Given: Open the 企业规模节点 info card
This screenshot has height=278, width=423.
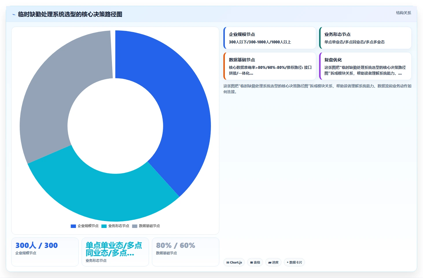Looking at the screenshot, I should tap(270, 38).
